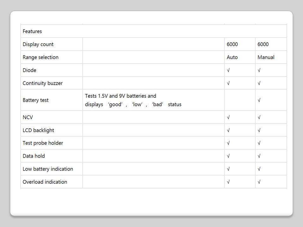Select the Test probe holder label

coord(43,143)
